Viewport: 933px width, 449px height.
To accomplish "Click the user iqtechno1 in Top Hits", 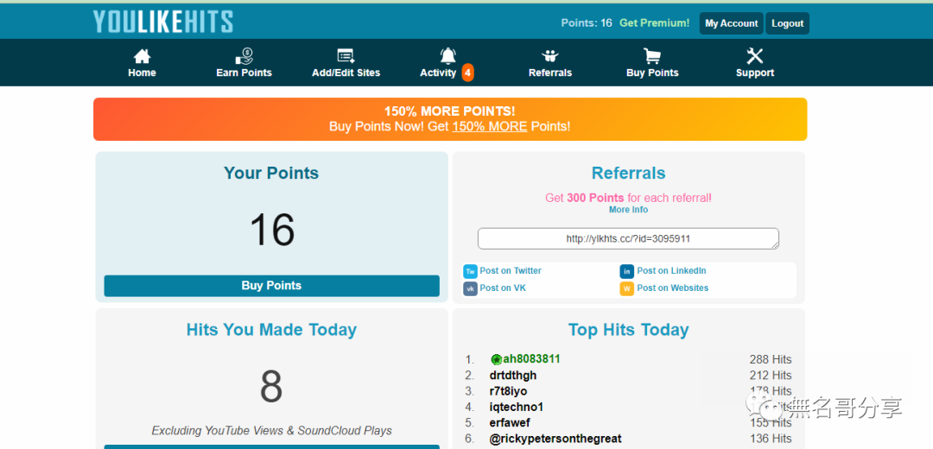I will [517, 408].
